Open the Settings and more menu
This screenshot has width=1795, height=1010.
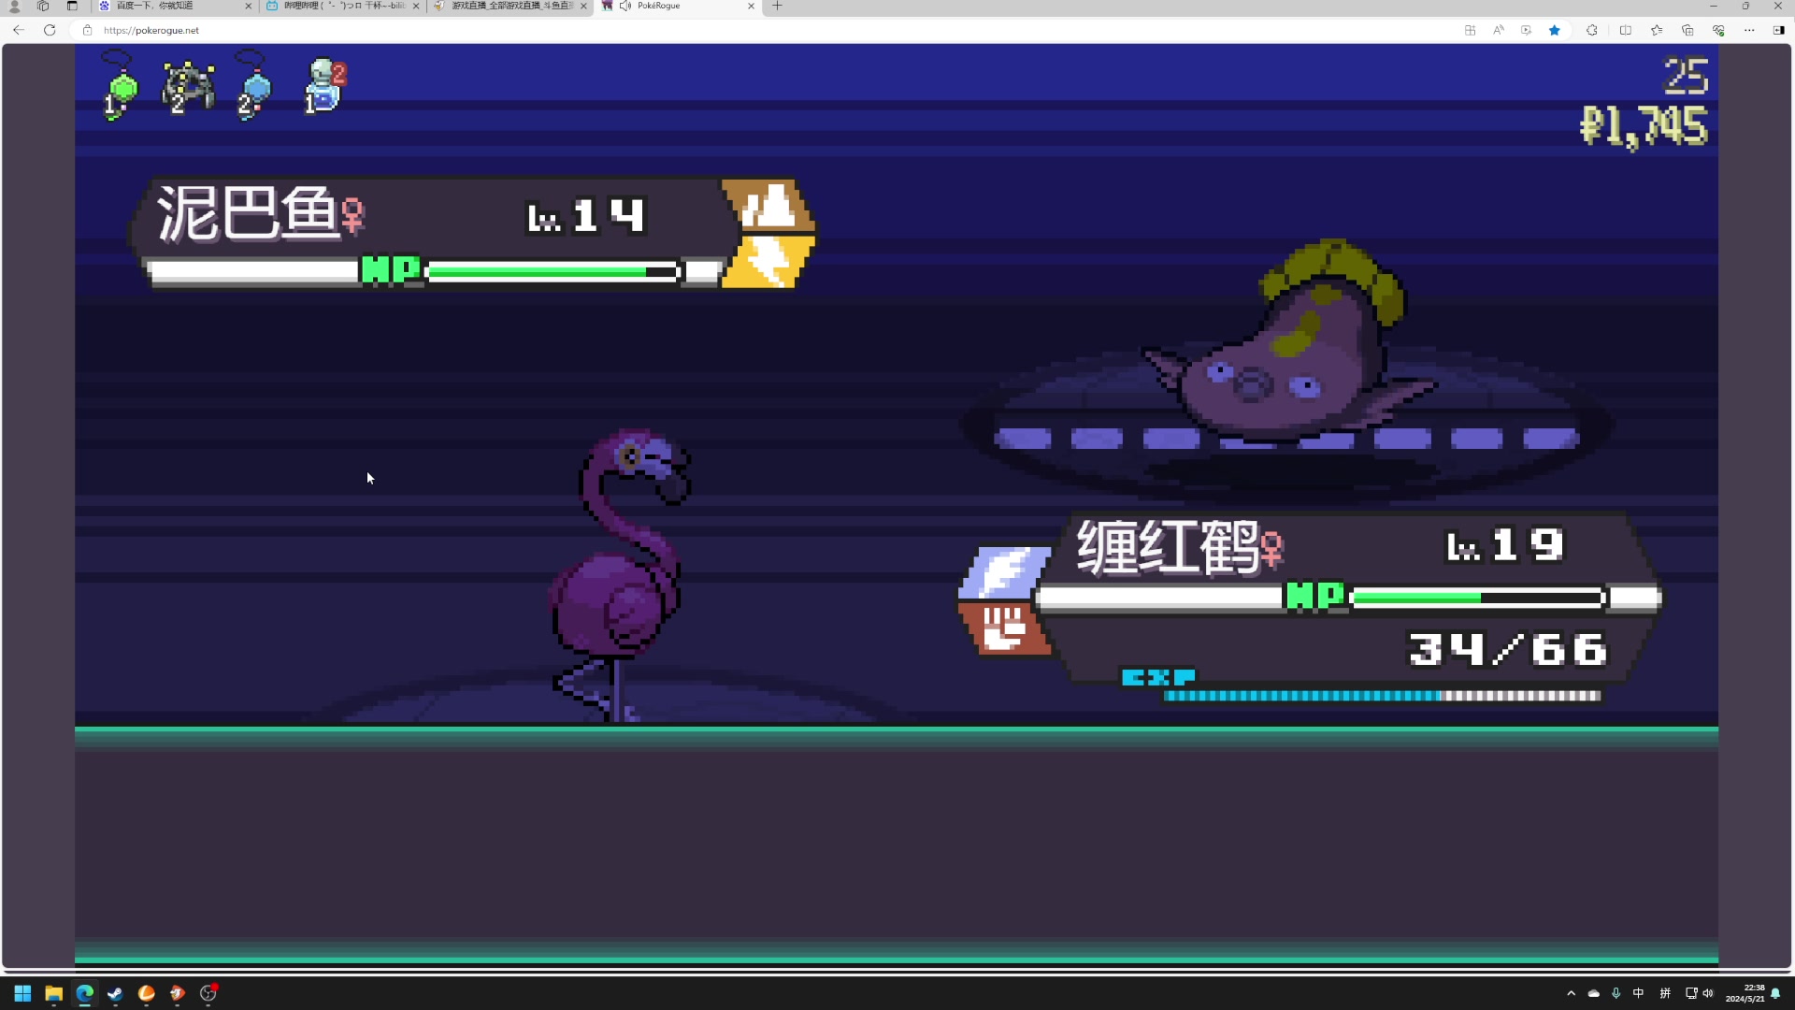1749,30
